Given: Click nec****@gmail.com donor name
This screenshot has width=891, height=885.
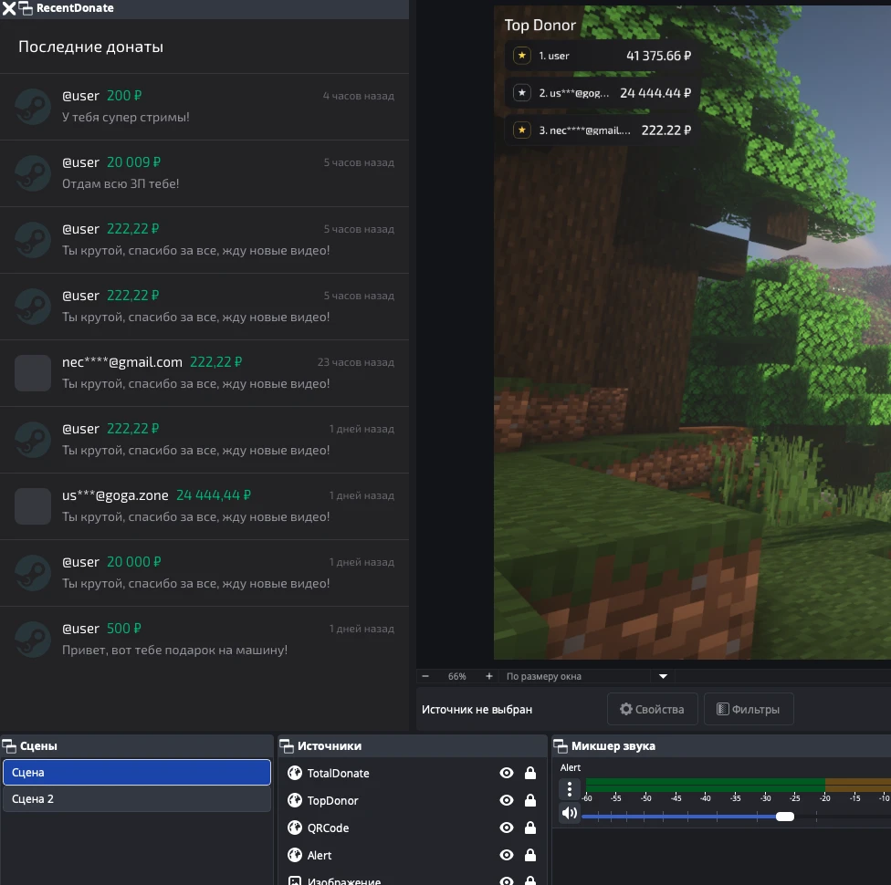Looking at the screenshot, I should pos(122,362).
